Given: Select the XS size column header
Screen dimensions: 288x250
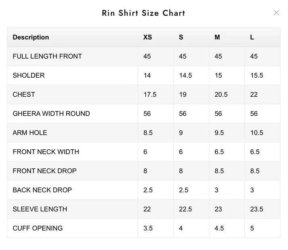Looking at the screenshot, I should [147, 37].
